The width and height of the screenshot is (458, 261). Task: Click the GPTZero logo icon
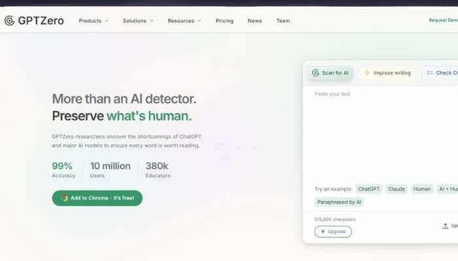(9, 21)
